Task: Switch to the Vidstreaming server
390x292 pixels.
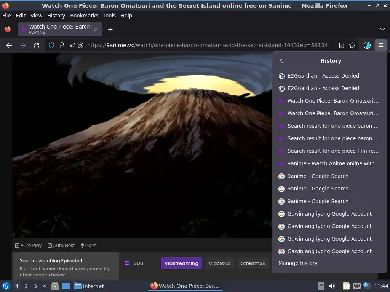Action: click(181, 263)
